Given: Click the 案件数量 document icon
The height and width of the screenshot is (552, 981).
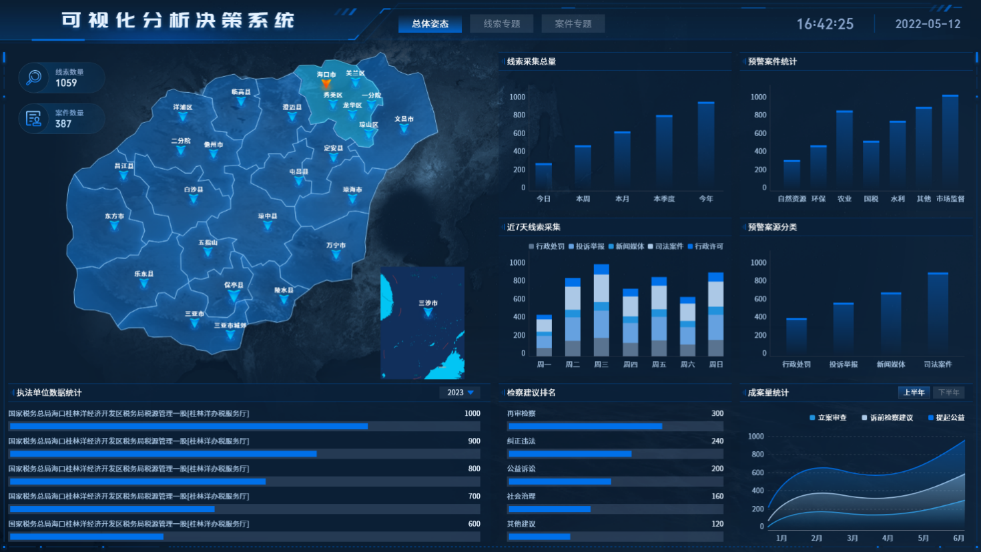Looking at the screenshot, I should 33,119.
